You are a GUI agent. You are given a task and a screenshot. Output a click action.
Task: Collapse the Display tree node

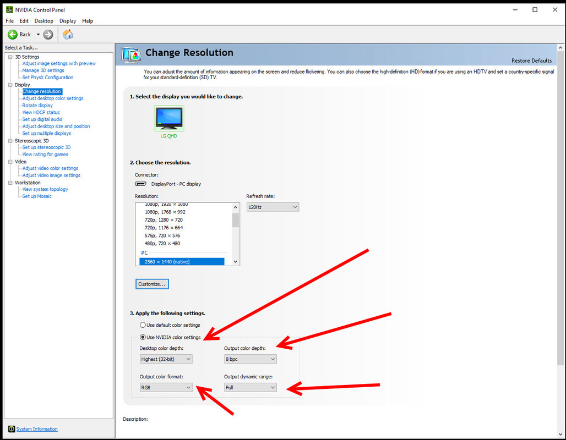10,85
